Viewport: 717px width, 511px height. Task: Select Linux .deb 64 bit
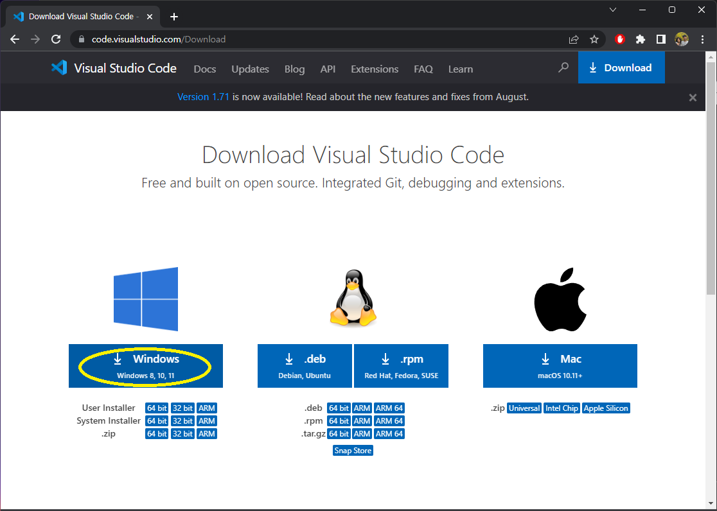(x=339, y=408)
